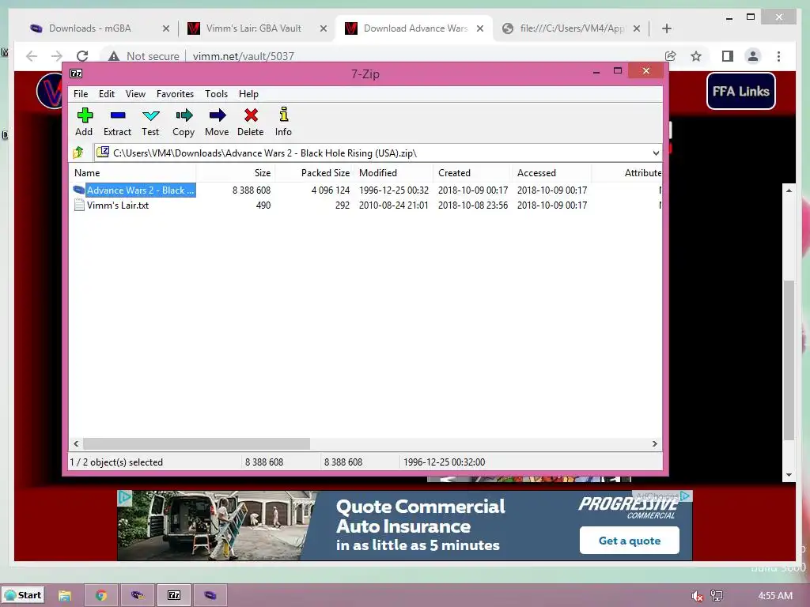This screenshot has width=810, height=607.
Task: Open the Favorites menu
Action: click(175, 93)
